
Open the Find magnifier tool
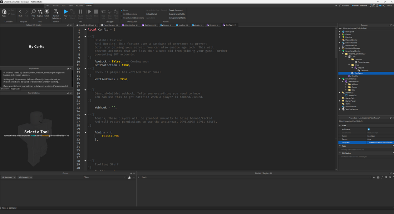(x=33, y=12)
